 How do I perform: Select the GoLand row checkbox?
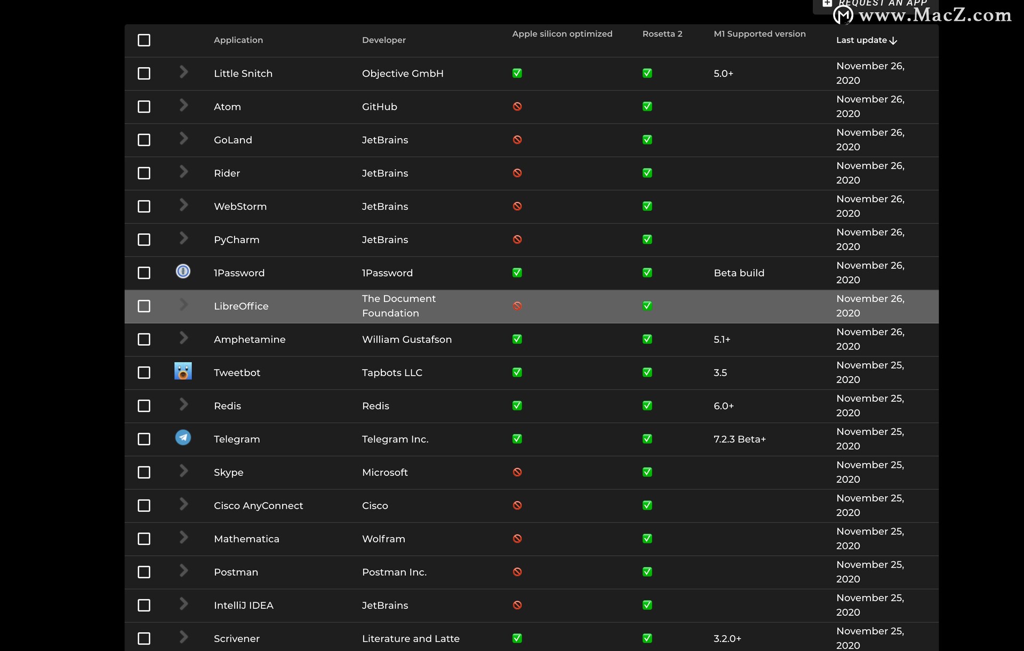coord(144,140)
